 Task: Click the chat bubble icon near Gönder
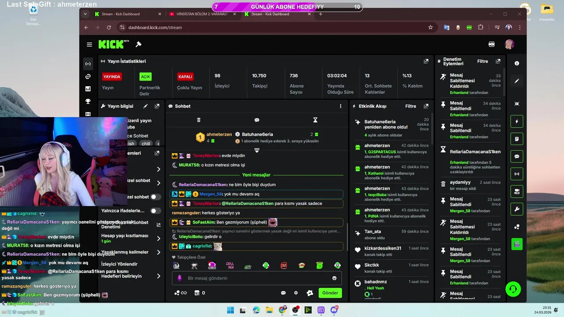tap(283, 293)
